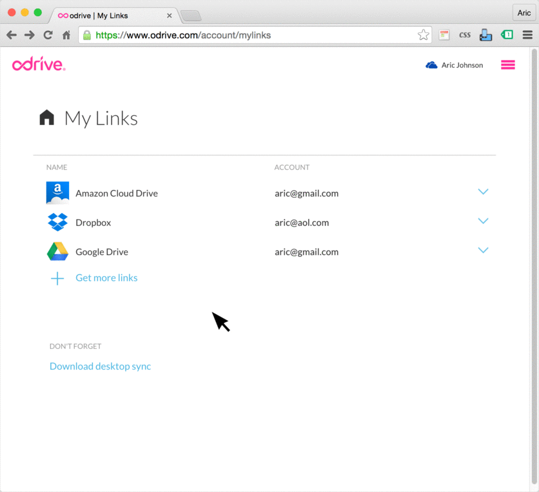This screenshot has height=492, width=539.
Task: Click the blue device extension icon
Action: click(x=485, y=35)
